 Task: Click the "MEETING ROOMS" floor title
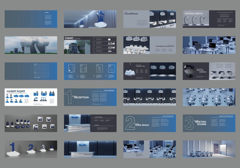(x=201, y=123)
